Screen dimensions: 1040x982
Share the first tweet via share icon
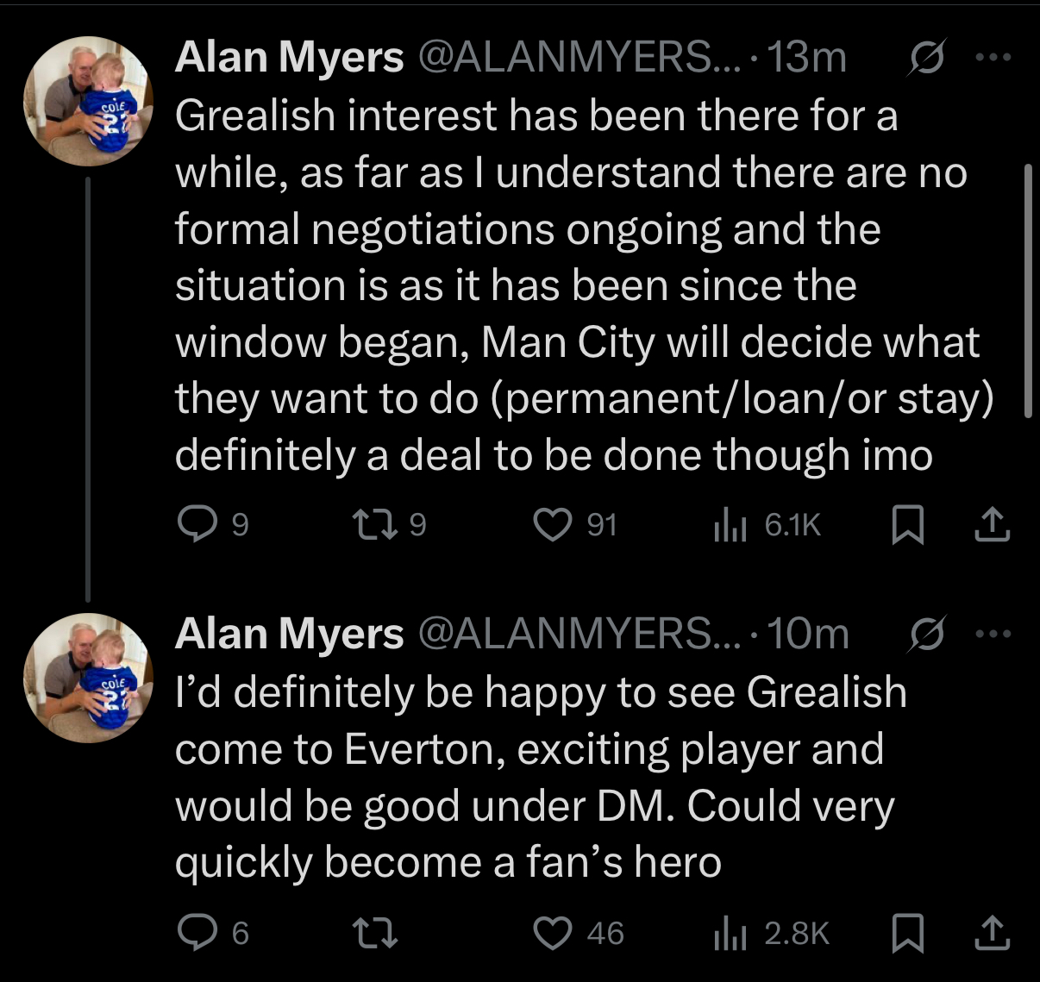coord(992,524)
